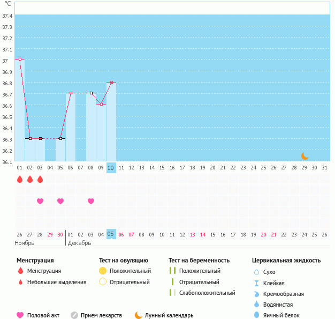Image resolution: width=335 pixels, height=319 pixels.
Task: Click the Яичный белок cervical fluid icon
Action: (x=256, y=315)
